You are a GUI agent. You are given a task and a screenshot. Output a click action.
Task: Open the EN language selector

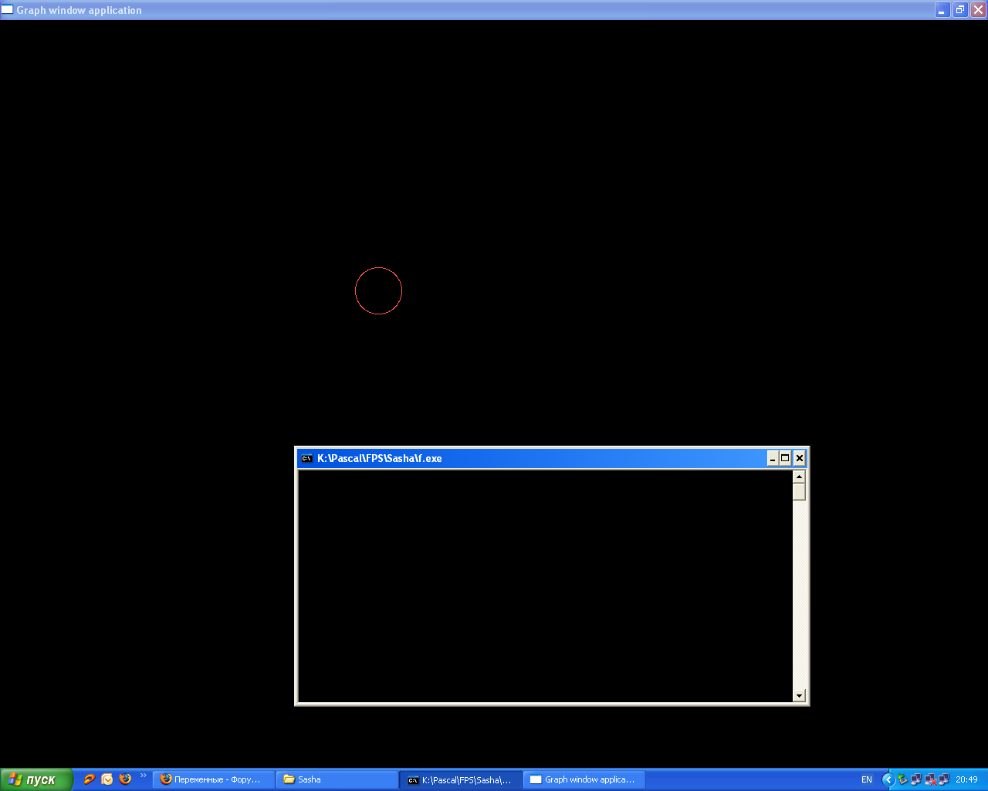point(866,779)
